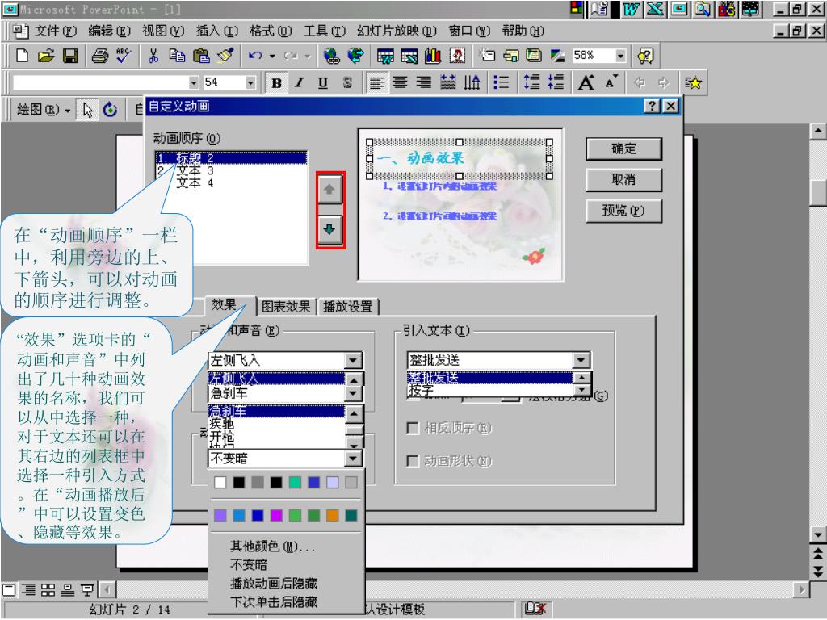
Task: Move the animation up with the up arrow
Action: point(330,189)
